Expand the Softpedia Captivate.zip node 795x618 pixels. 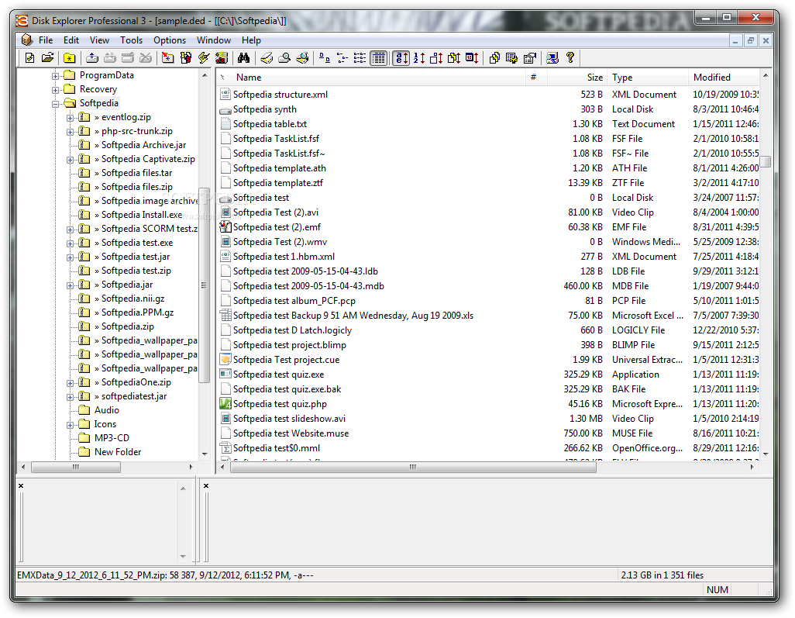(x=70, y=160)
